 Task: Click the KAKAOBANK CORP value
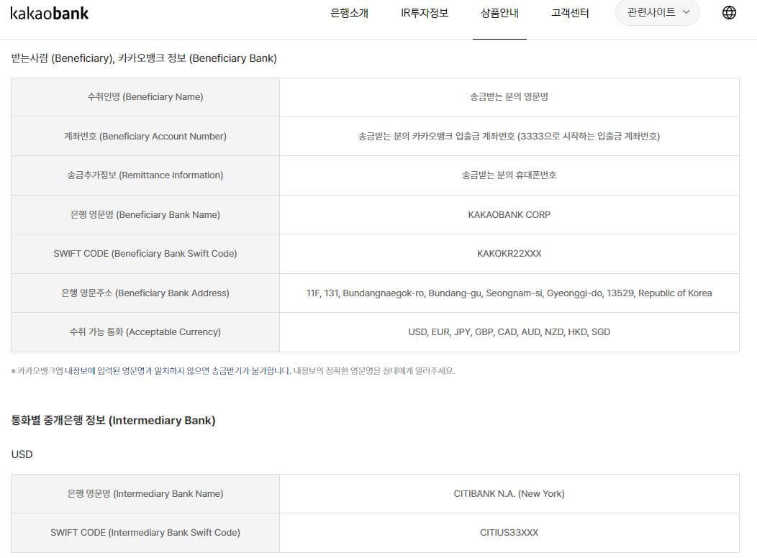[x=509, y=214]
